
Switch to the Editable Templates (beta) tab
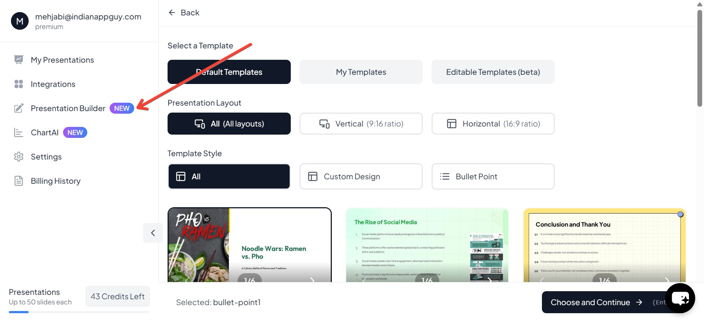(493, 72)
